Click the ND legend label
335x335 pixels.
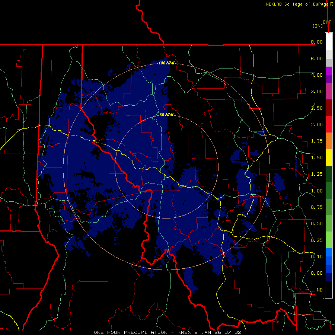(x=320, y=290)
